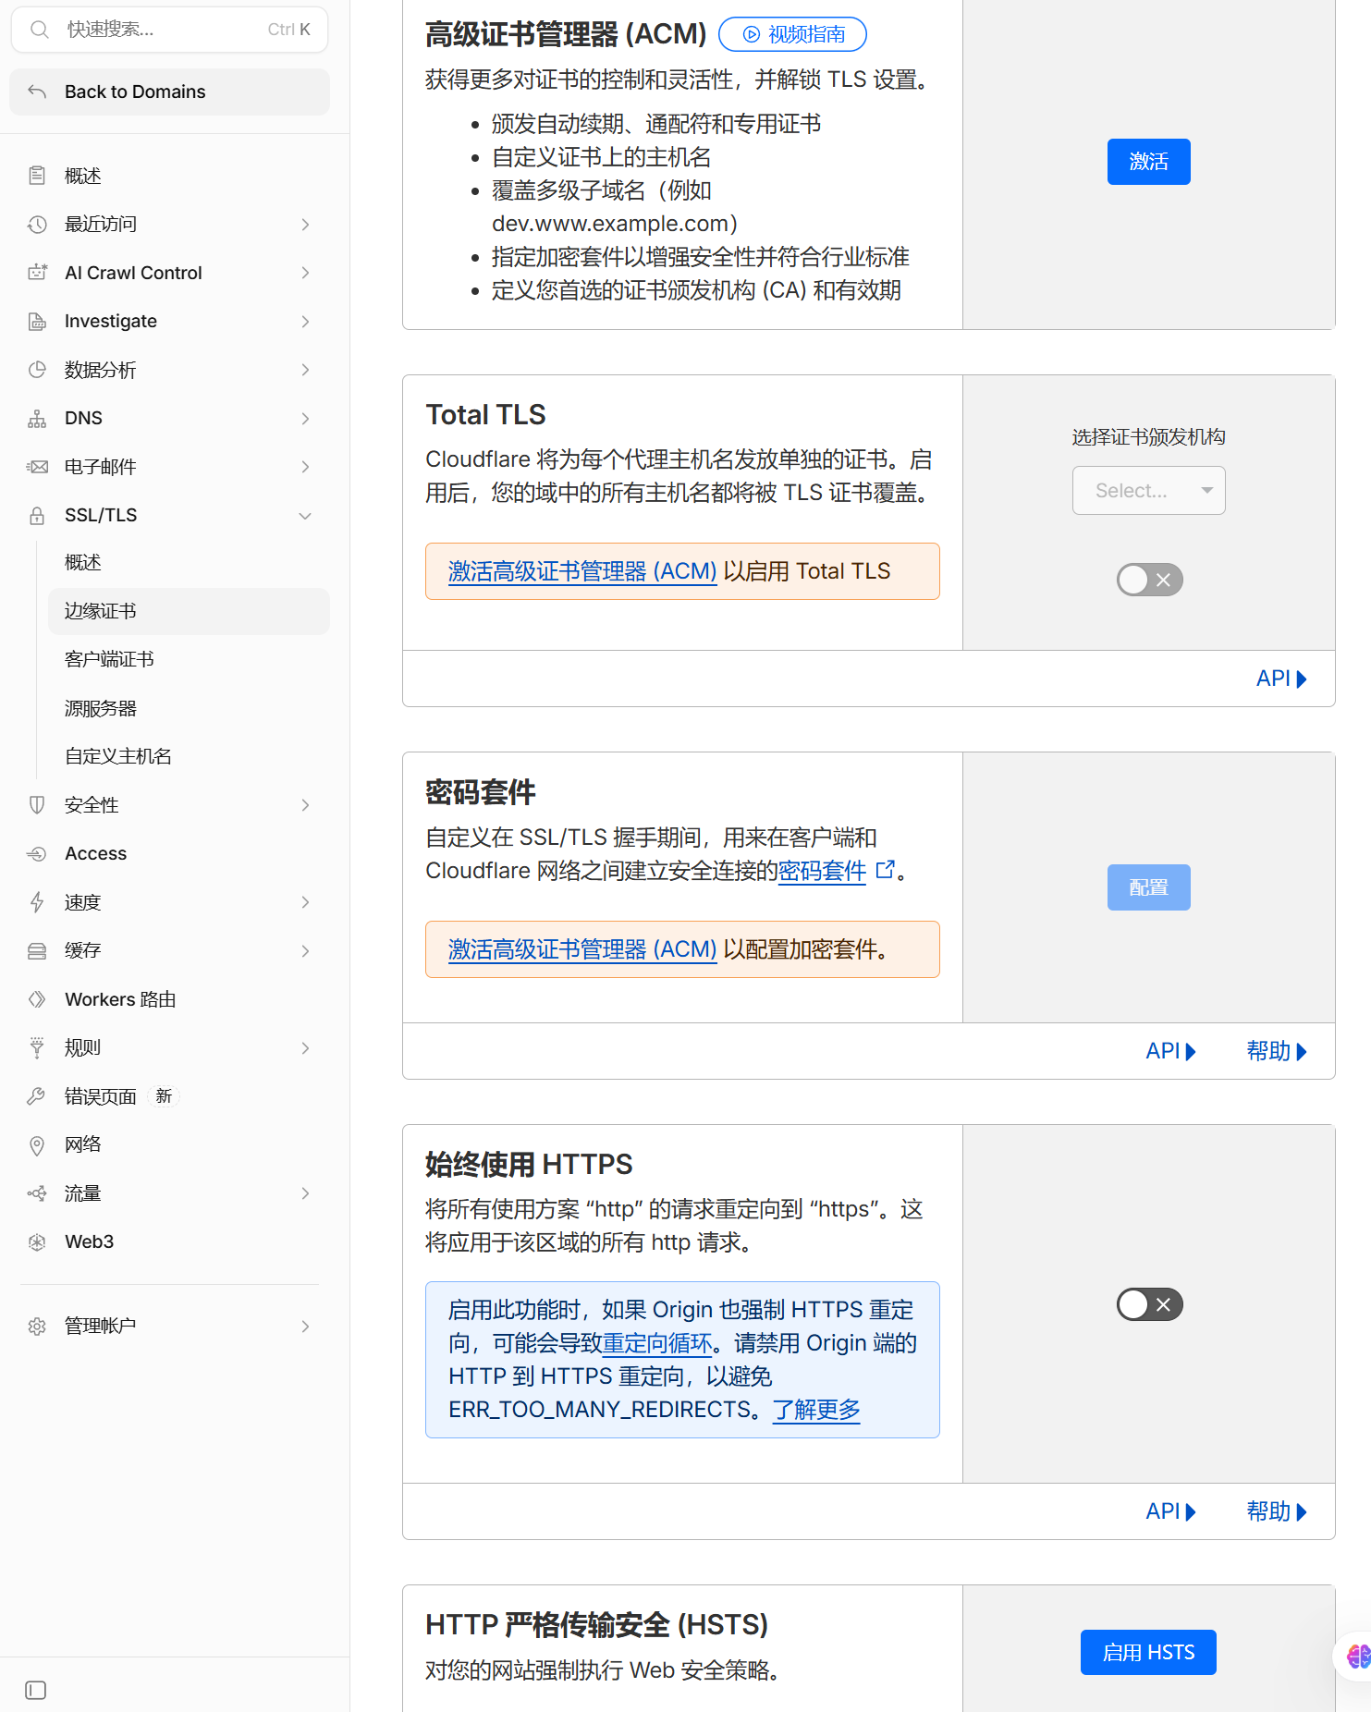The width and height of the screenshot is (1371, 1712).
Task: Click the 数据分析 pie chart icon
Action: tap(37, 370)
